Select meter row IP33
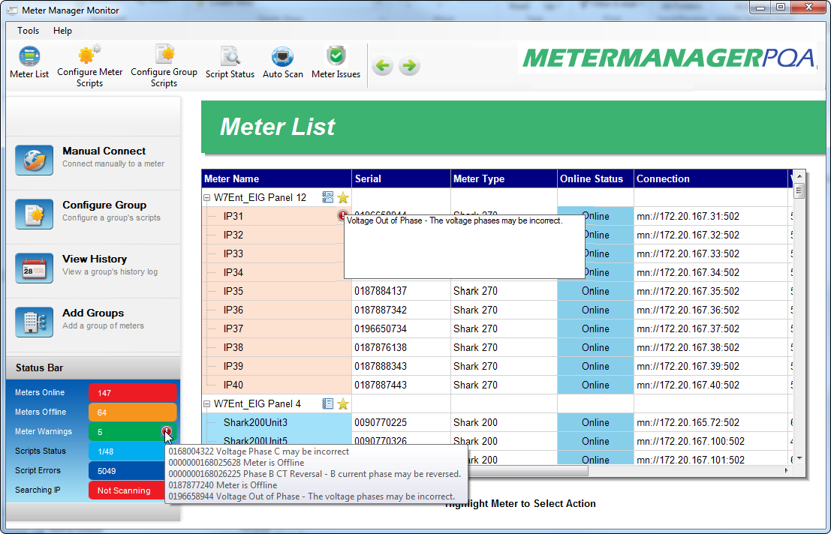Image resolution: width=831 pixels, height=534 pixels. click(x=497, y=253)
